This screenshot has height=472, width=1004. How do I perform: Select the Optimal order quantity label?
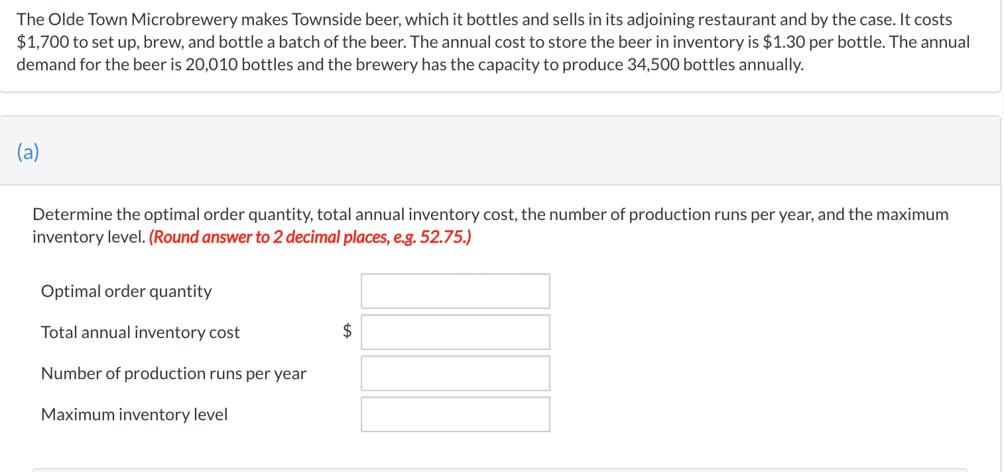pos(126,290)
